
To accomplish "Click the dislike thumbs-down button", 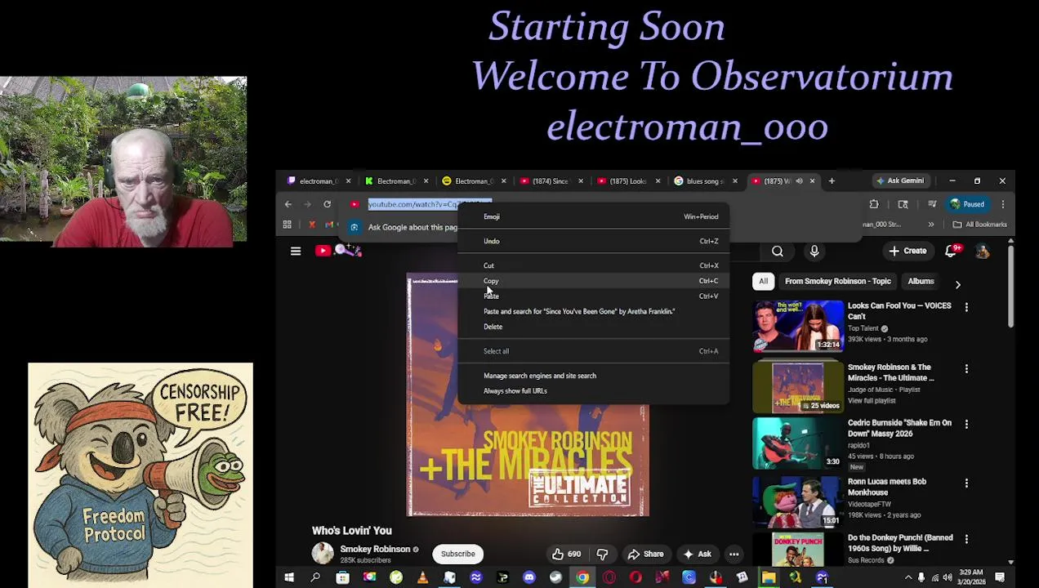I will 602,554.
